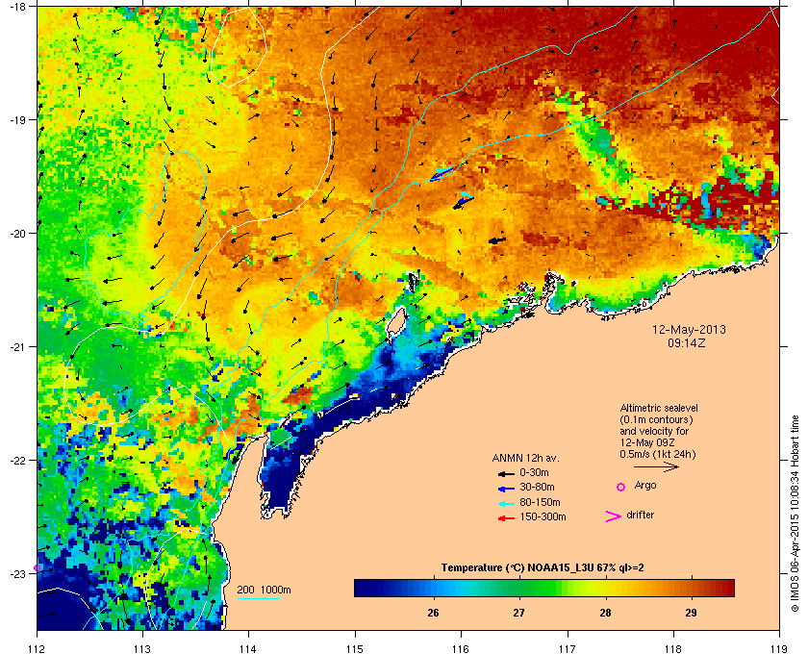The width and height of the screenshot is (808, 654).
Task: Click the red 150-300m legend arrow
Action: click(506, 517)
